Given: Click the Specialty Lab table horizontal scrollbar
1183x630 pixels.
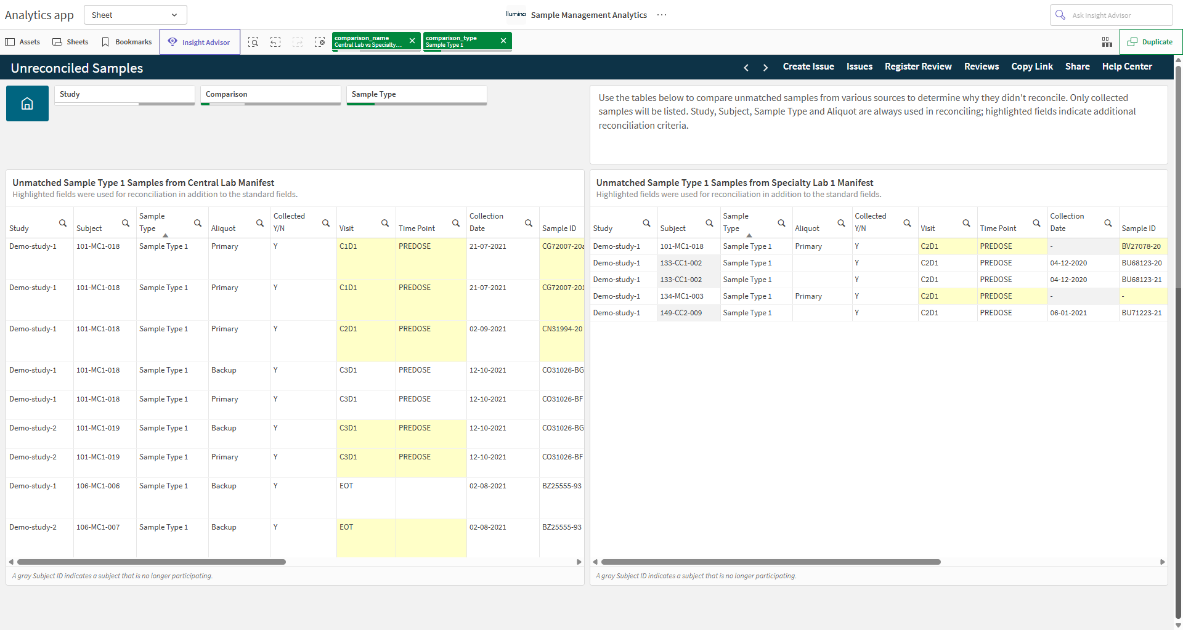Looking at the screenshot, I should (x=771, y=562).
